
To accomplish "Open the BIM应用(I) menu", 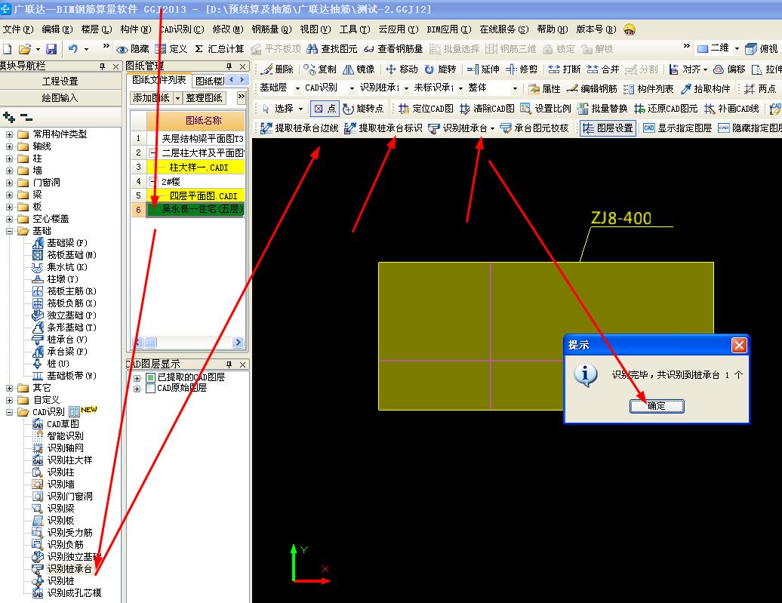I will coord(449,29).
